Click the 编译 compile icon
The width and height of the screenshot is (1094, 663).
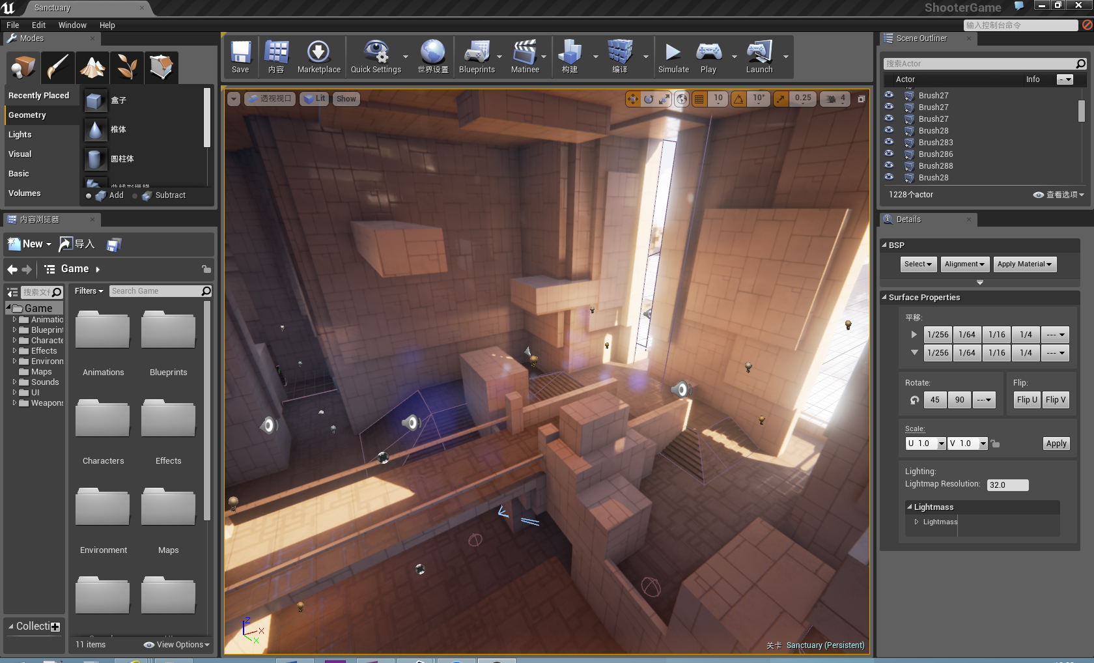point(620,57)
